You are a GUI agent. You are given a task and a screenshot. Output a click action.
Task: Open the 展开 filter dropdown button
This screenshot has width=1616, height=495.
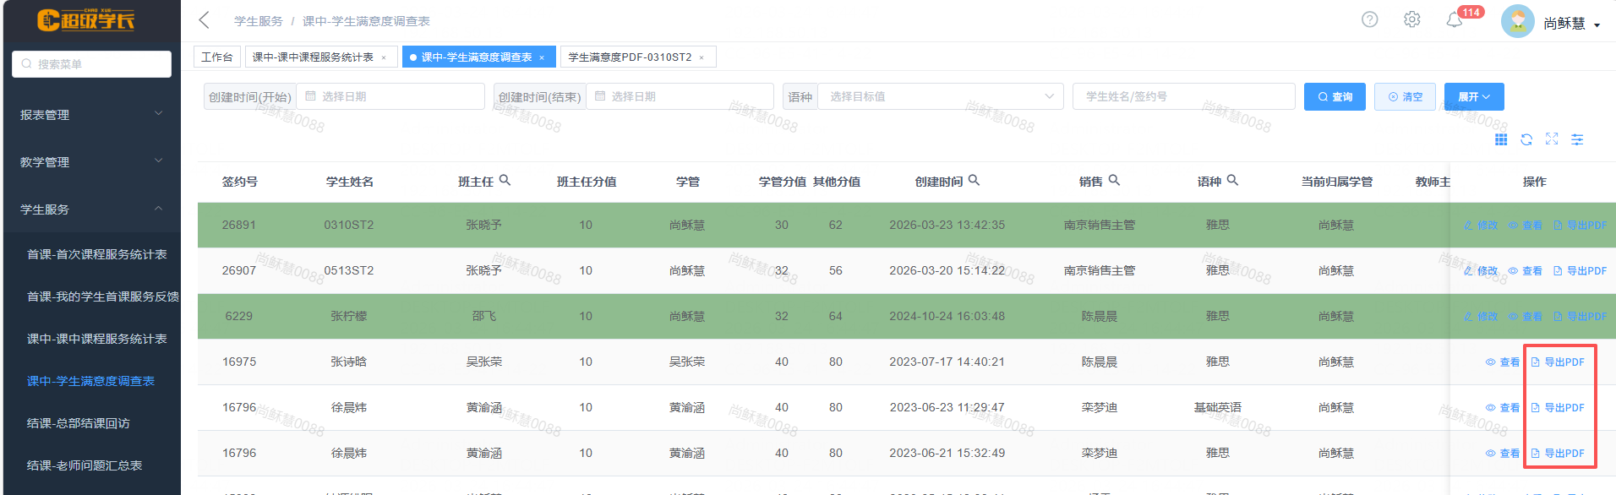[1473, 96]
